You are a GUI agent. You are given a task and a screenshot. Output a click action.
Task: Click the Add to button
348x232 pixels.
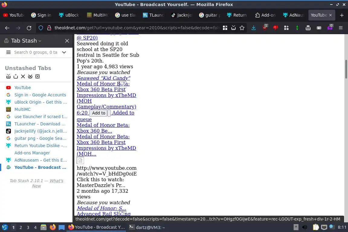tap(98, 113)
